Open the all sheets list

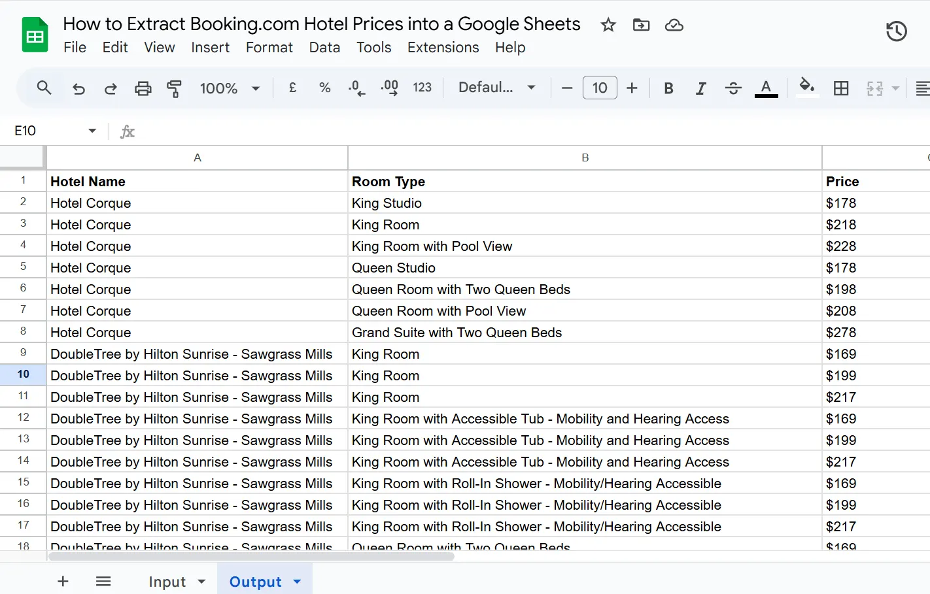point(103,581)
